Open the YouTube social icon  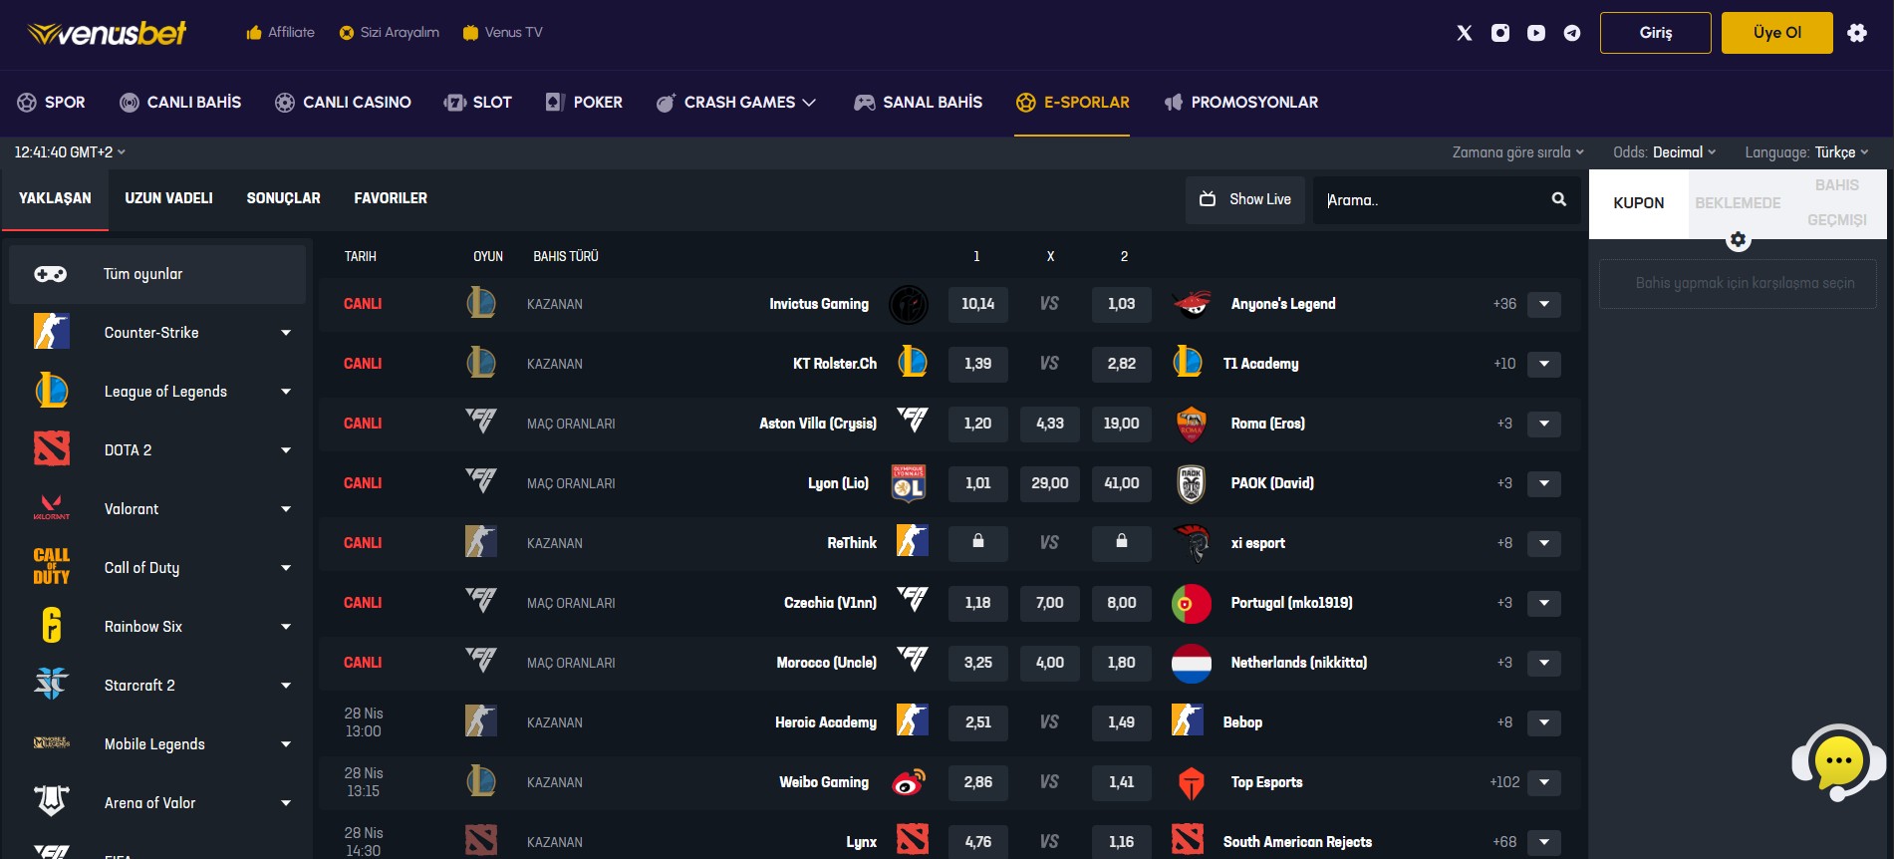pyautogui.click(x=1535, y=33)
